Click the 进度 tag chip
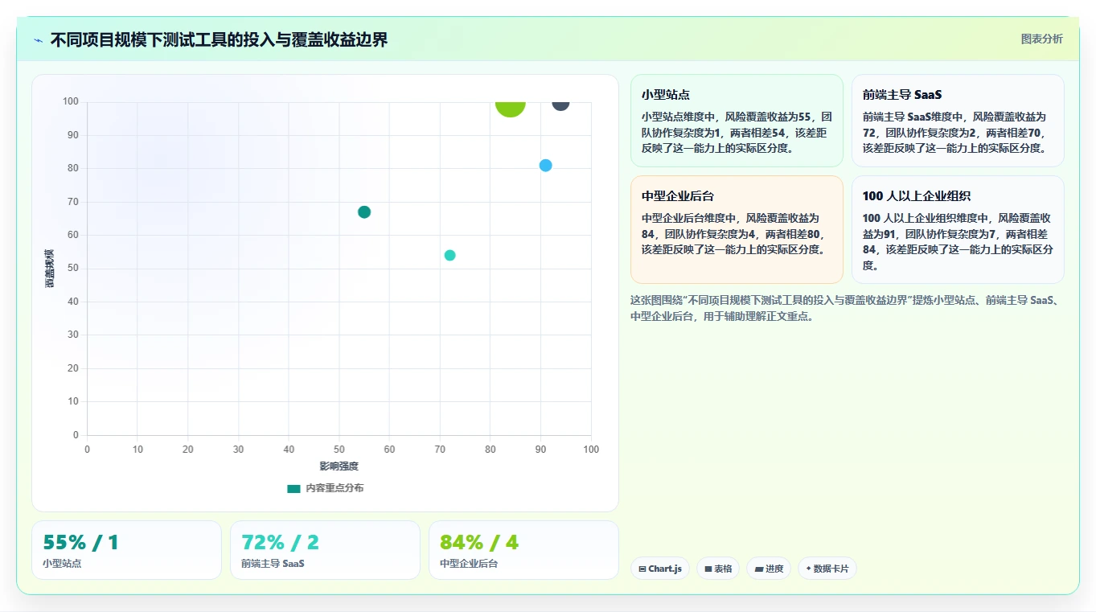1096x612 pixels. [x=769, y=569]
